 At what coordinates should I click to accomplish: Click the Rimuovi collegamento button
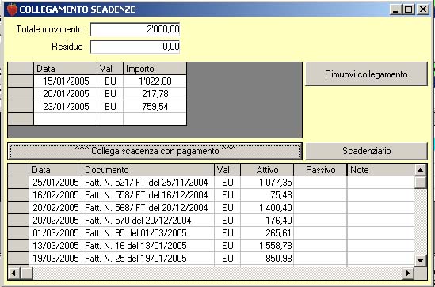[x=366, y=74]
